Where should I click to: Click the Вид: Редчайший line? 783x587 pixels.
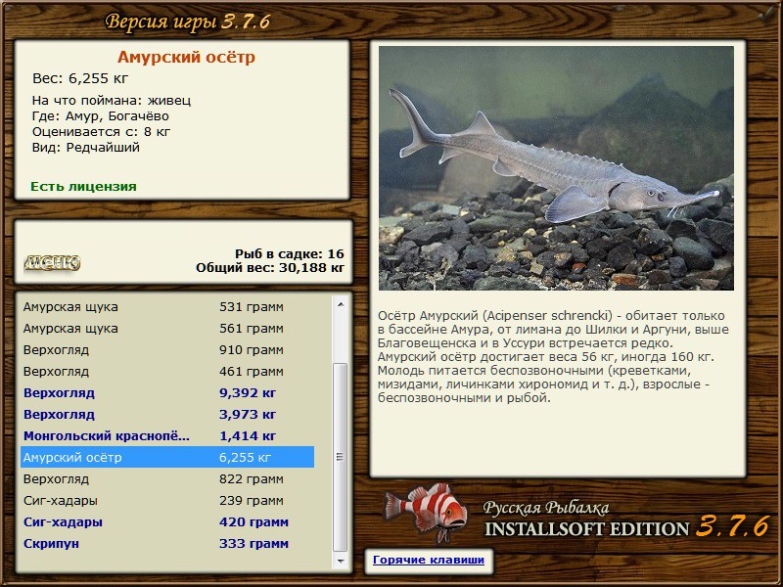(86, 148)
